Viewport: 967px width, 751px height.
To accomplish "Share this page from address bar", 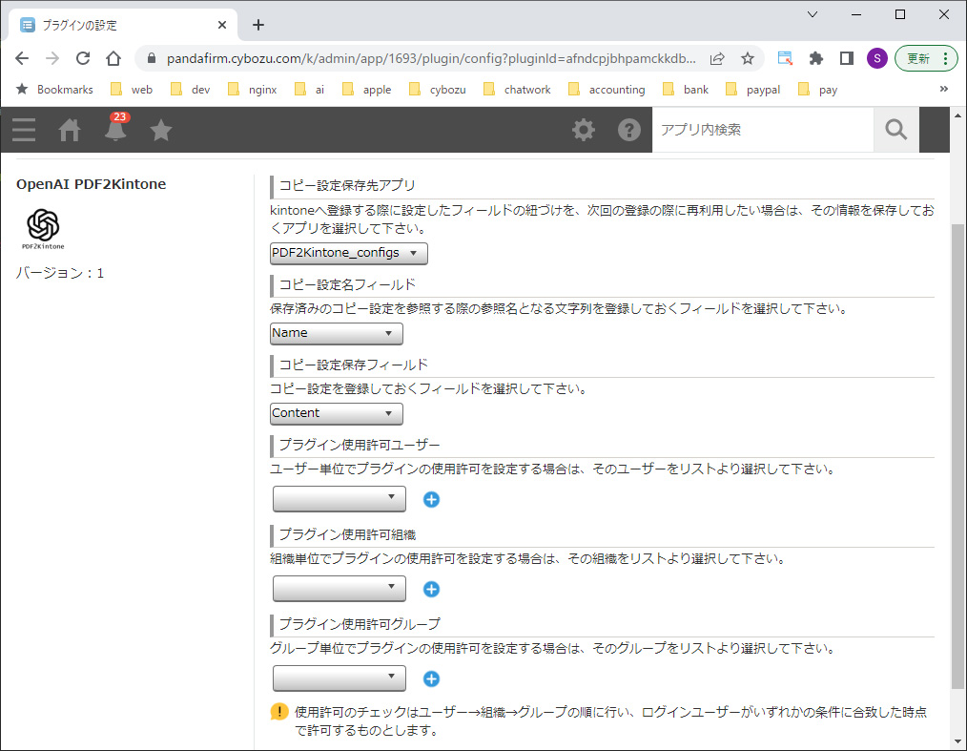I will pos(716,58).
